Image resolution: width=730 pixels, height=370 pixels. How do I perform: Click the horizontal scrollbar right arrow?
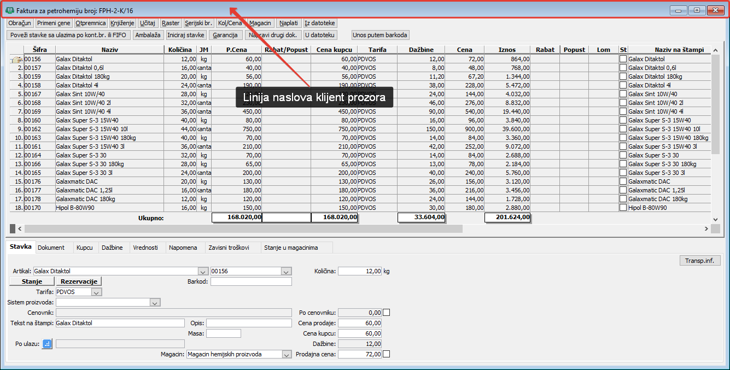click(x=706, y=228)
